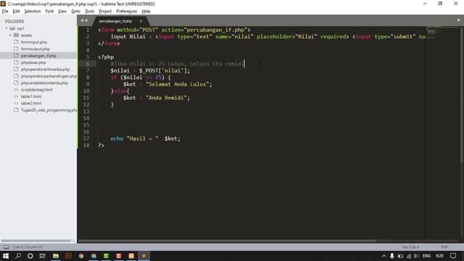Image resolution: width=464 pixels, height=261 pixels.
Task: Open the Windows Start menu
Action: 5,256
